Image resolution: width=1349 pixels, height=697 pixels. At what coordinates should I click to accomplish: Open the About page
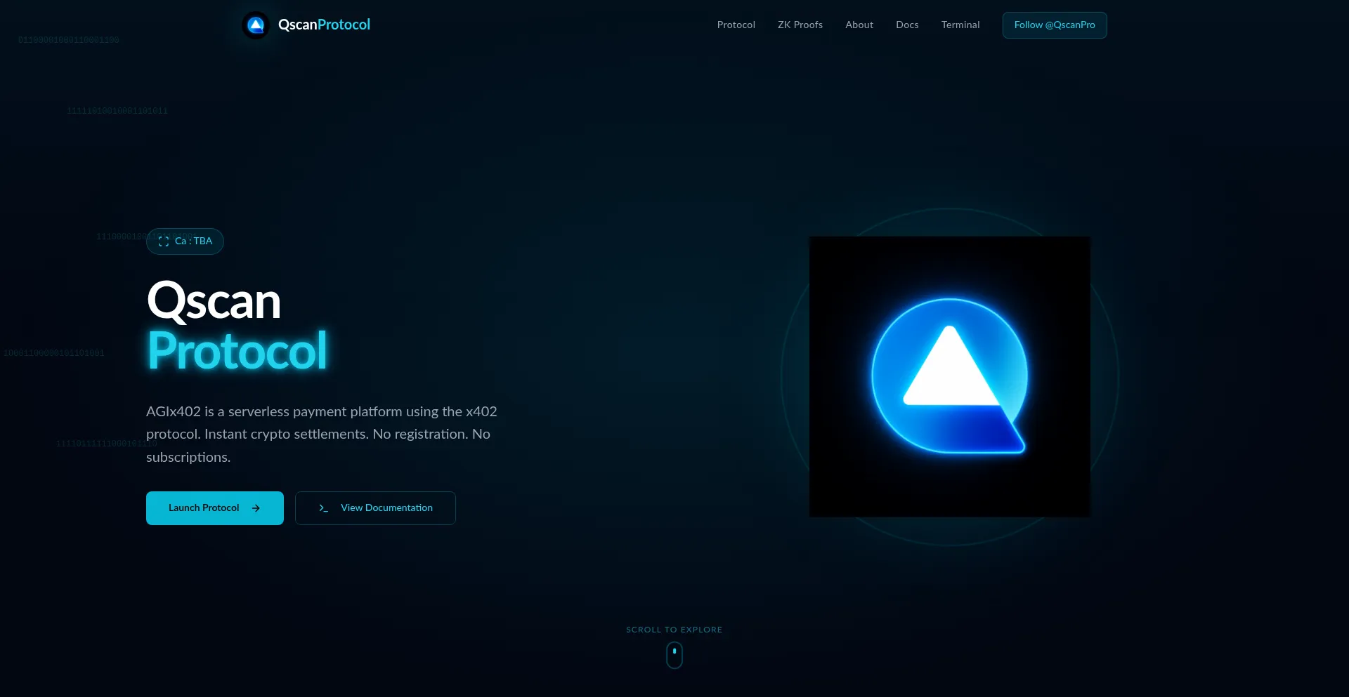click(x=859, y=25)
